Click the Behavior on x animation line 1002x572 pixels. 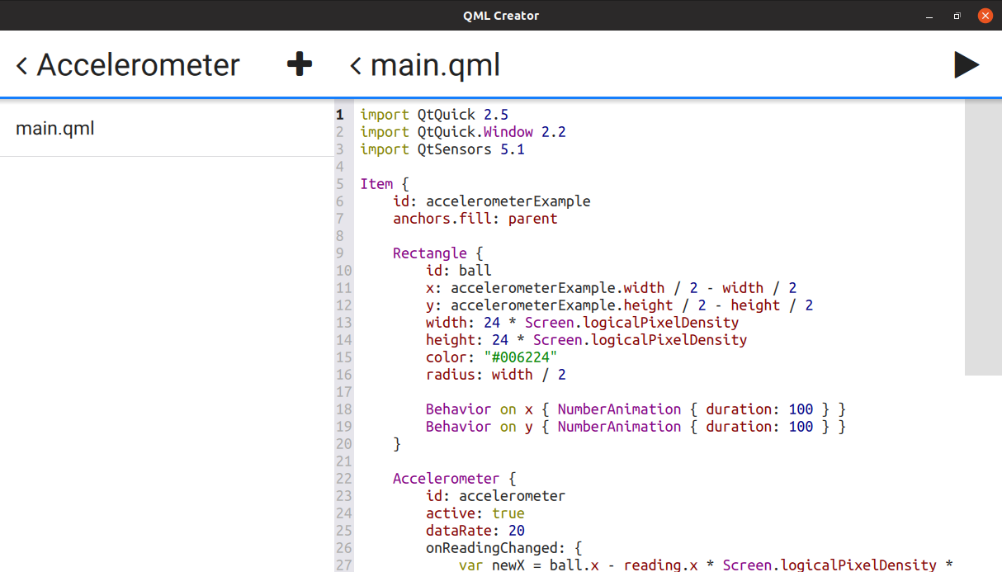(636, 409)
